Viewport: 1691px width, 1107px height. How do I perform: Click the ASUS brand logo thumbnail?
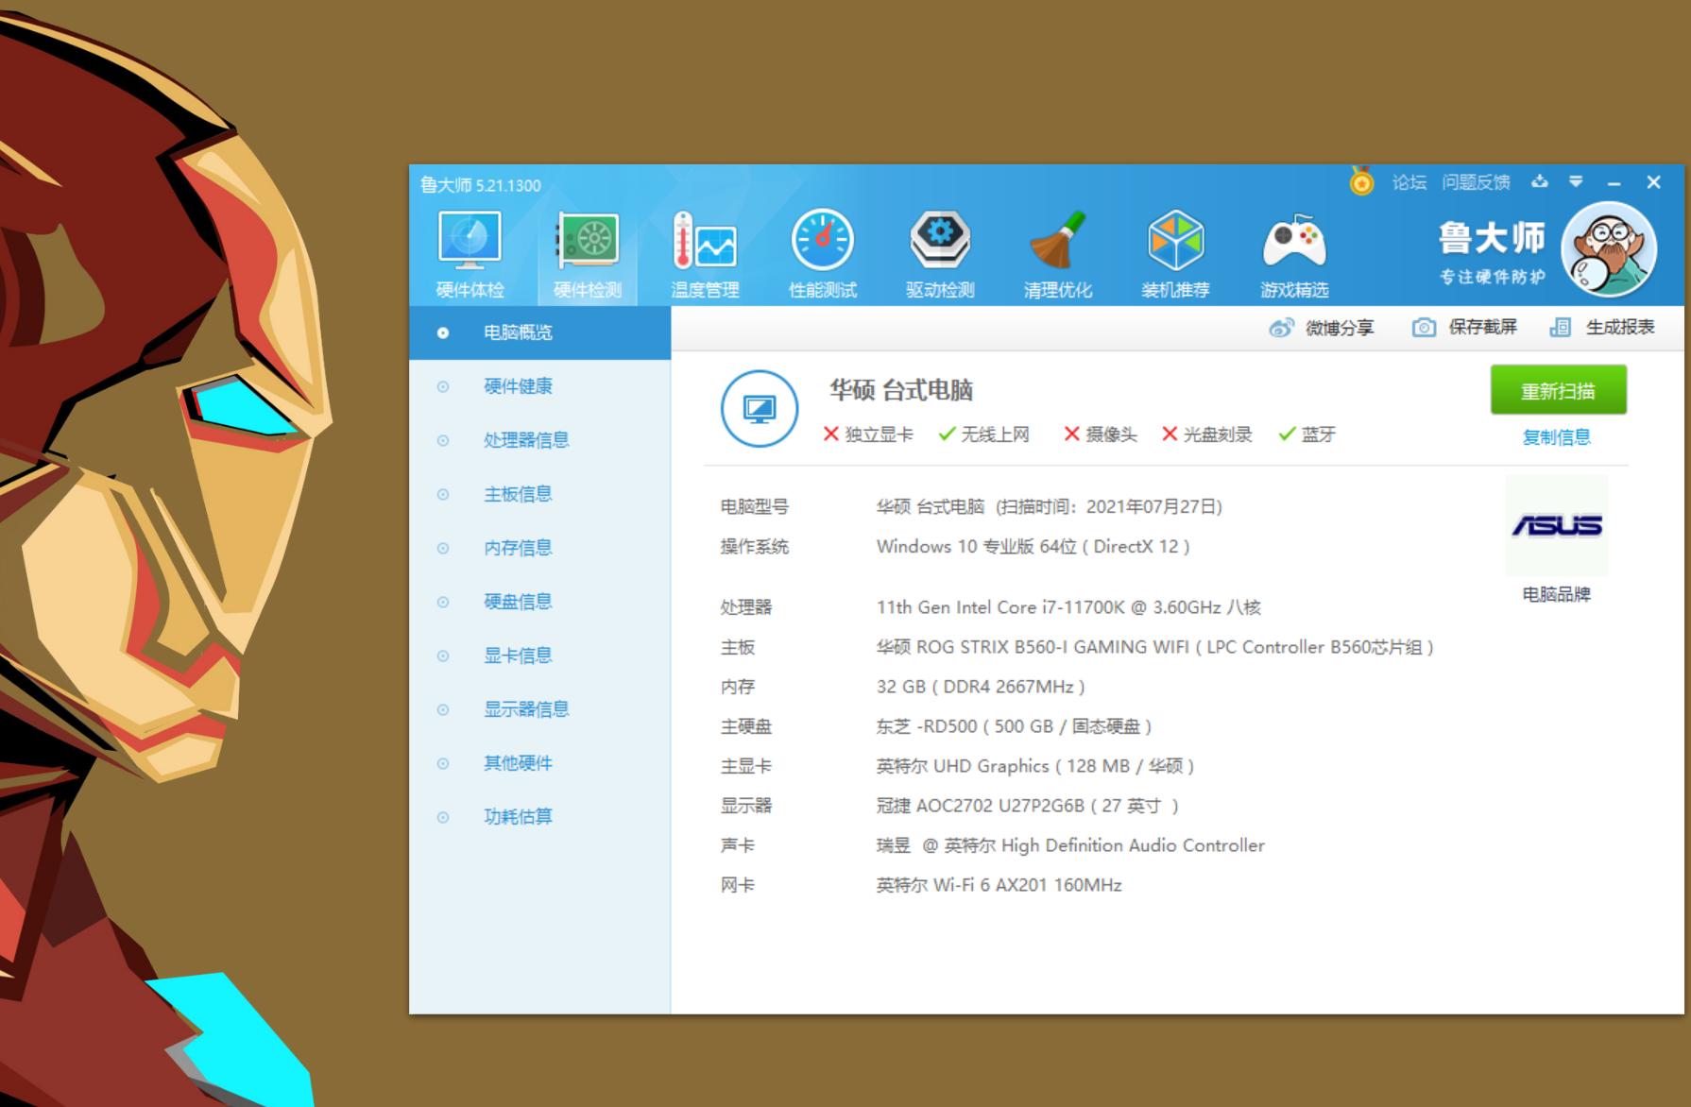[1557, 525]
